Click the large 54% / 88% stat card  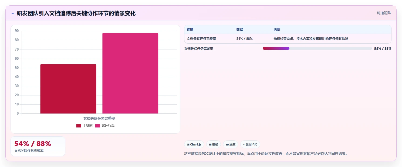(x=38, y=146)
